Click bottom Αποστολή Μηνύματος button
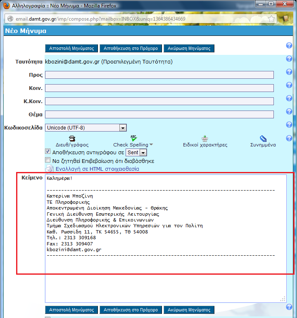The width and height of the screenshot is (297, 318). (x=71, y=310)
